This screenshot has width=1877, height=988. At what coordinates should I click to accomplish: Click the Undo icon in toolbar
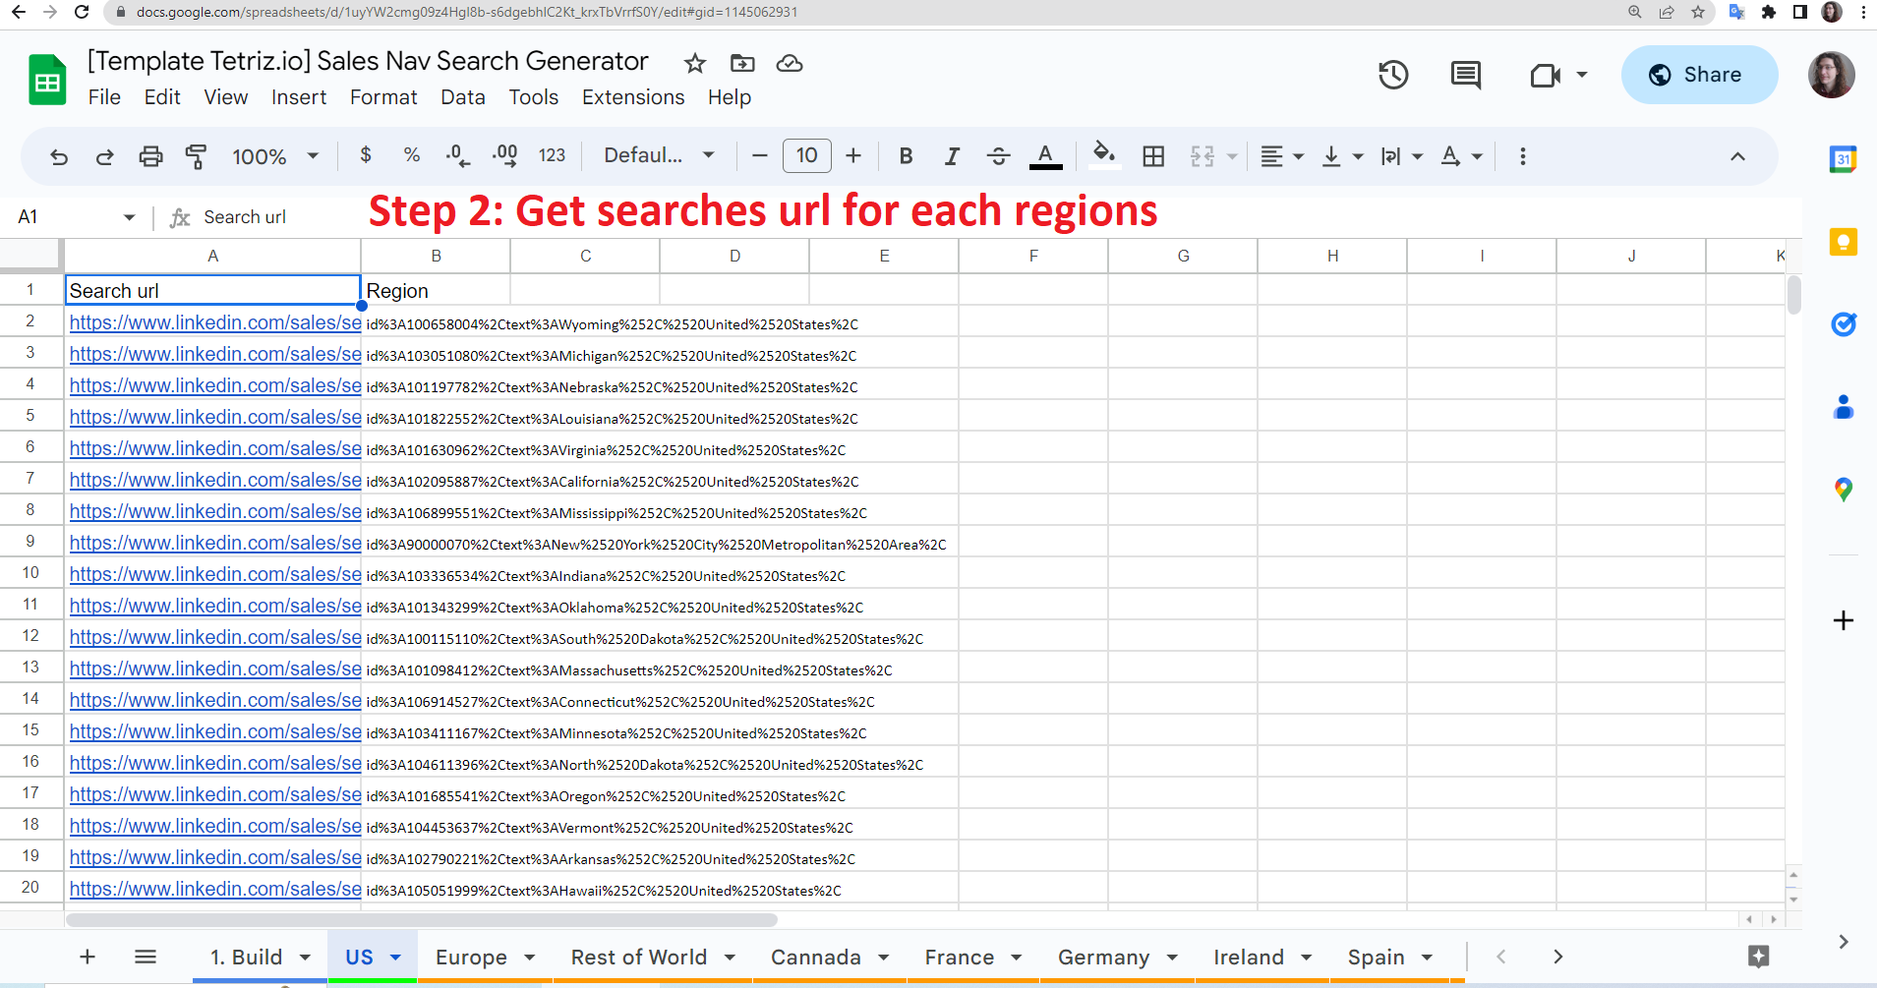59,156
